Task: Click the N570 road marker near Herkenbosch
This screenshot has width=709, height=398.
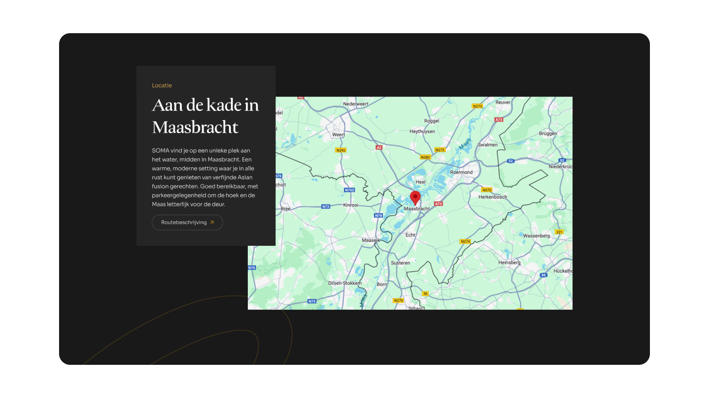Action: (x=487, y=190)
